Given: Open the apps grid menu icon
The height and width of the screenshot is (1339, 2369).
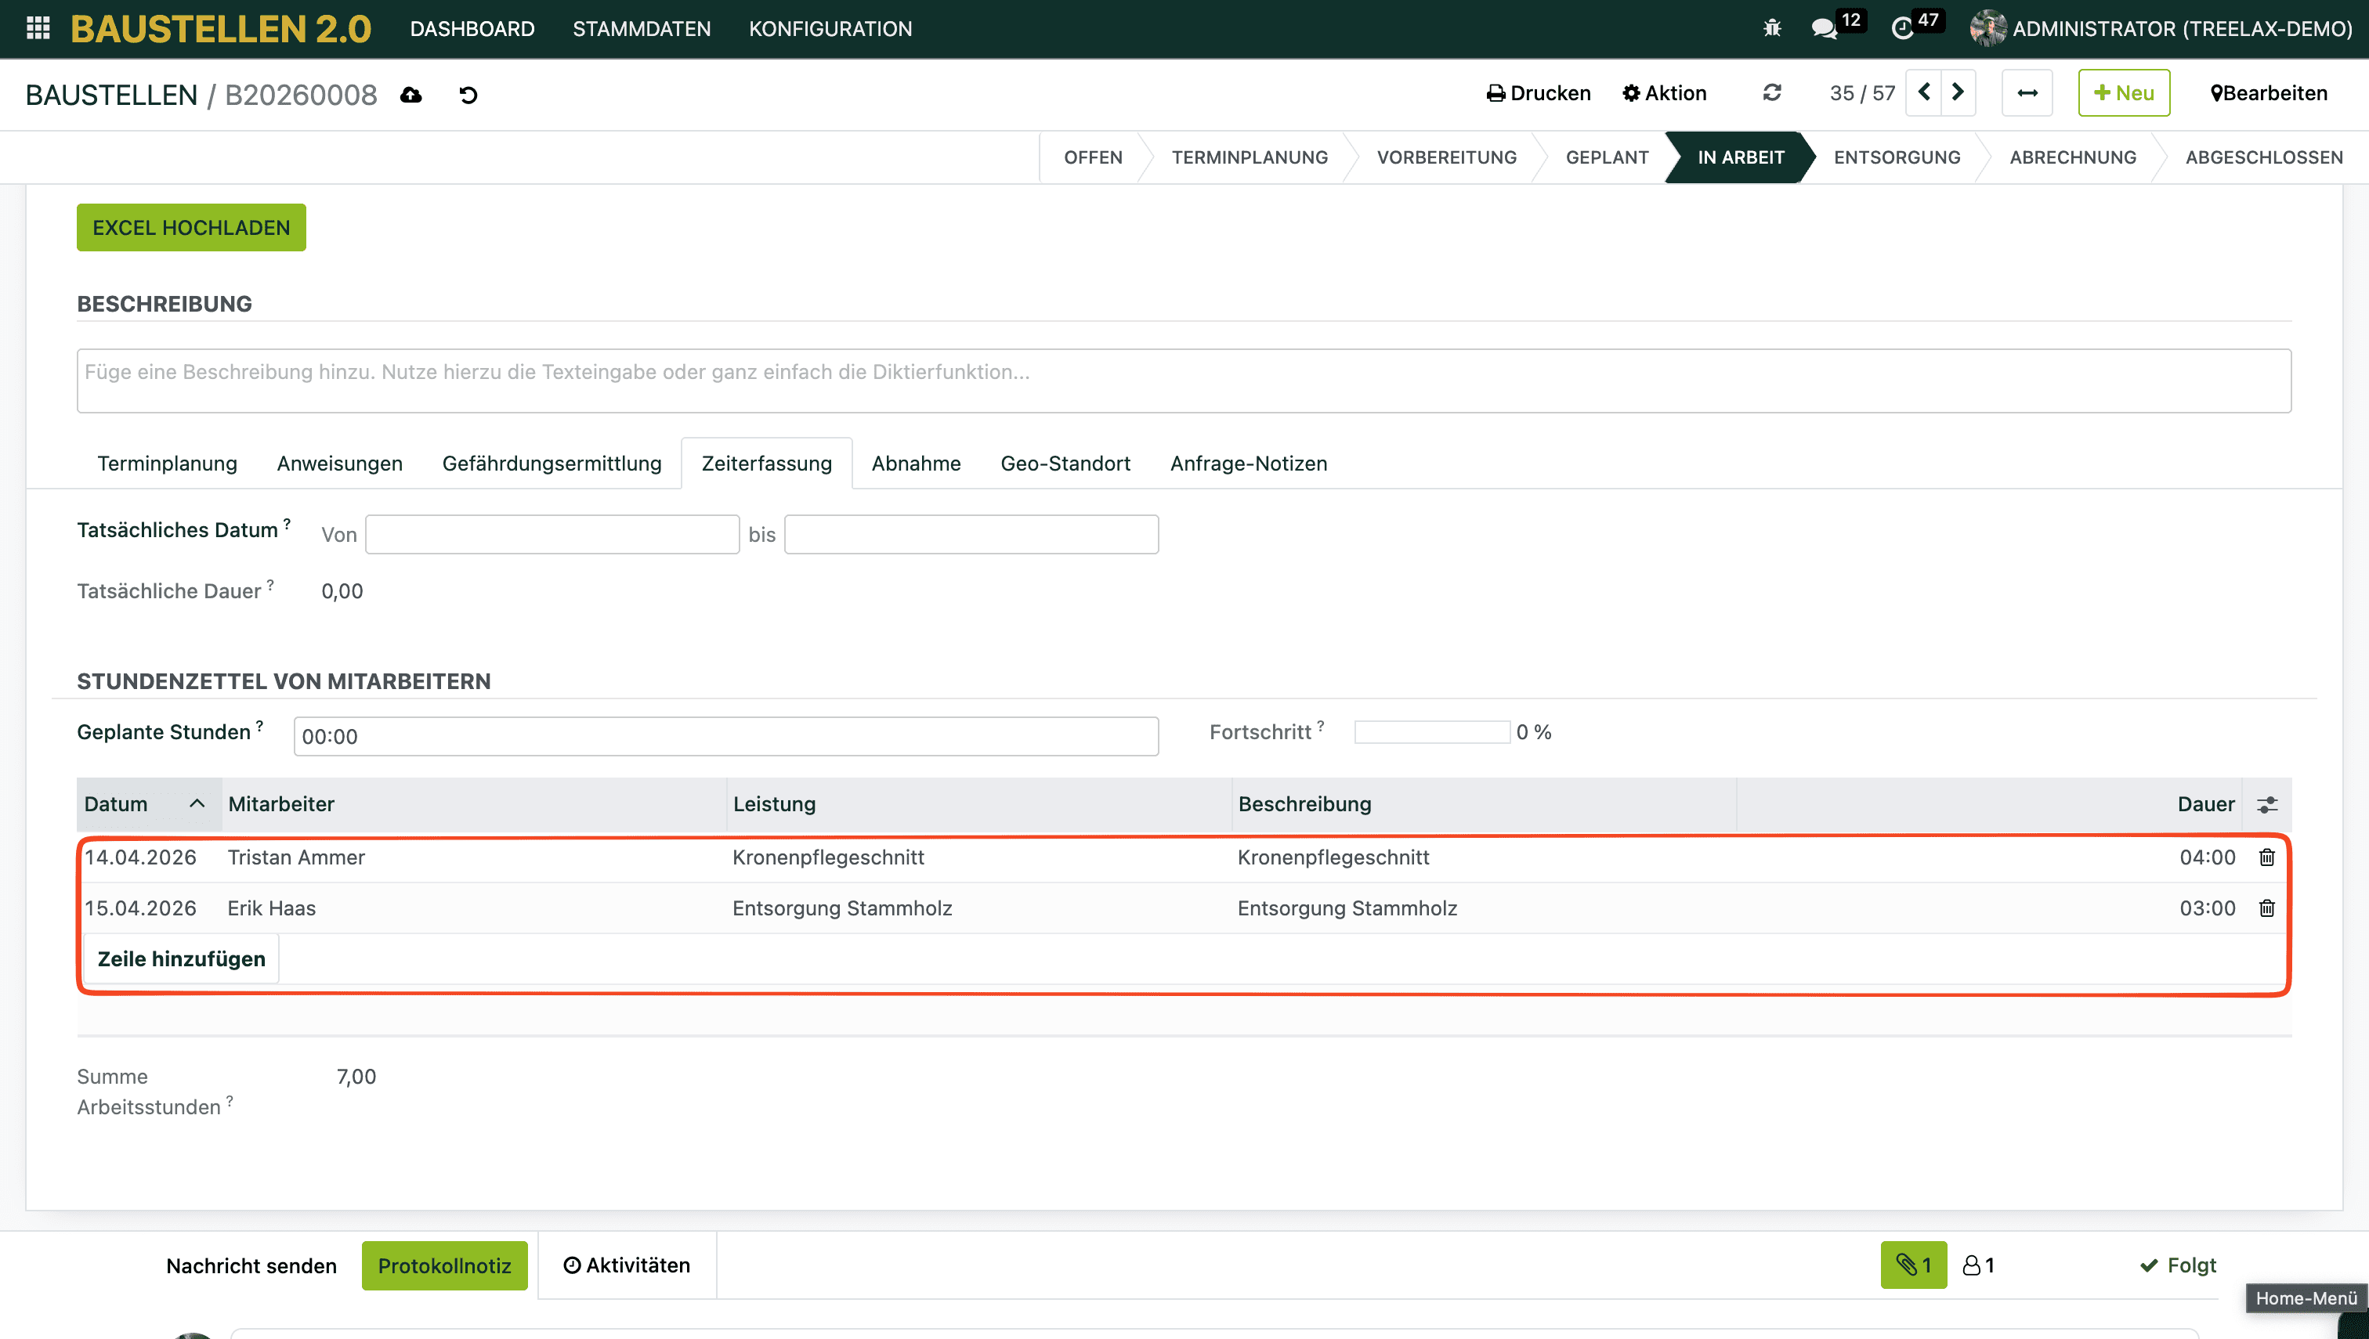Looking at the screenshot, I should (x=38, y=28).
